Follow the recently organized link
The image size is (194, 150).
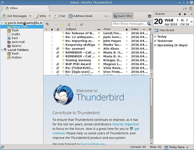tap(125, 124)
